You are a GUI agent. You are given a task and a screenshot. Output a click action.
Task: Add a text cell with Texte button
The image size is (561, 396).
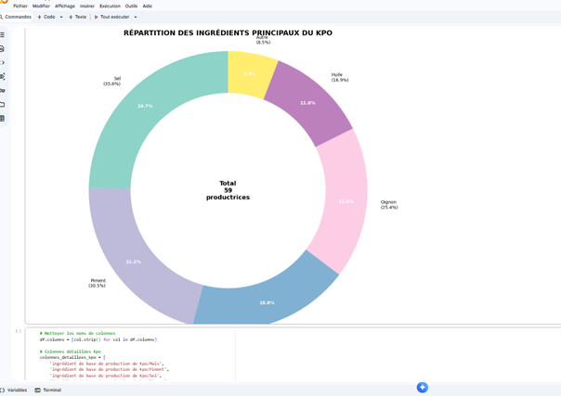[77, 17]
